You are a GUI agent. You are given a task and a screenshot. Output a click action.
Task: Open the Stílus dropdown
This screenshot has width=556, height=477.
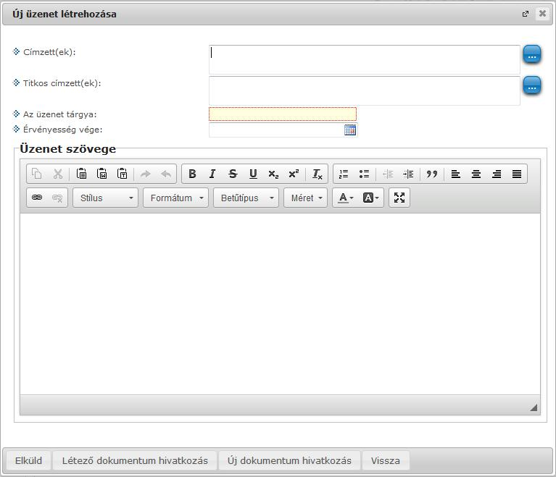(x=105, y=198)
